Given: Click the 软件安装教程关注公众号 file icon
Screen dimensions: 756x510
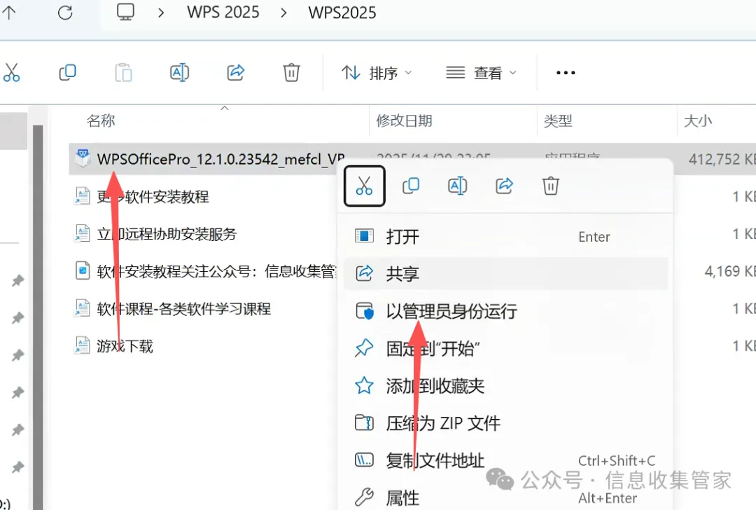Looking at the screenshot, I should tap(83, 270).
